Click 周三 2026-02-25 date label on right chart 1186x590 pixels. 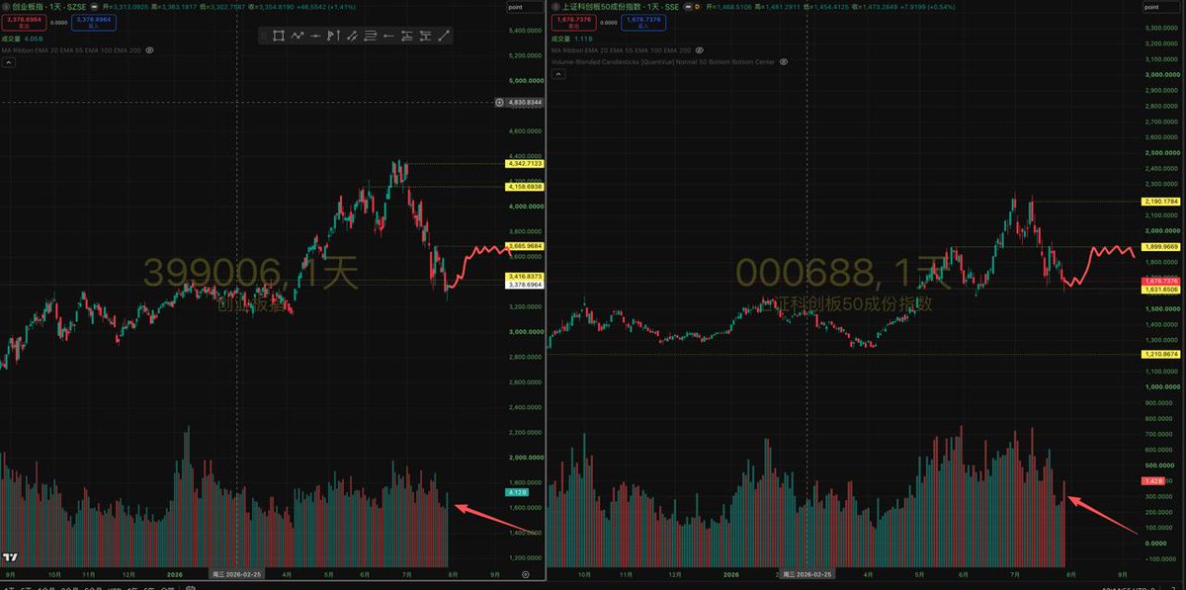click(808, 573)
